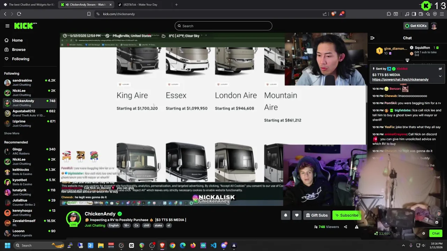Open Discord from taskbar

tap(224, 245)
